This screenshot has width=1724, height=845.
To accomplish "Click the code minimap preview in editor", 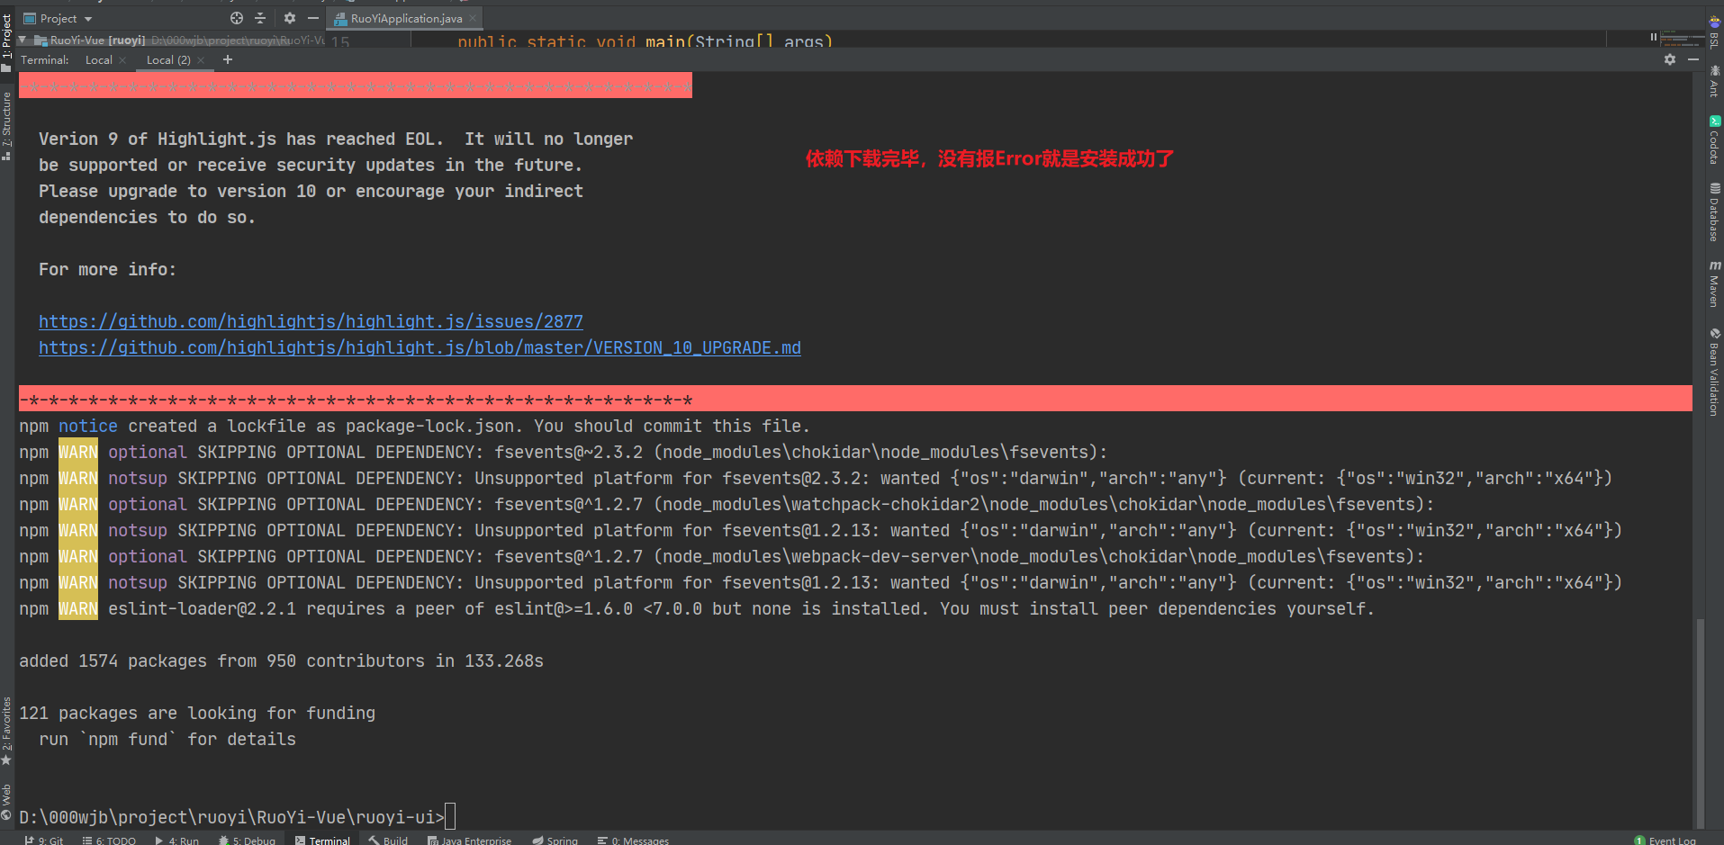I will click(x=1680, y=39).
